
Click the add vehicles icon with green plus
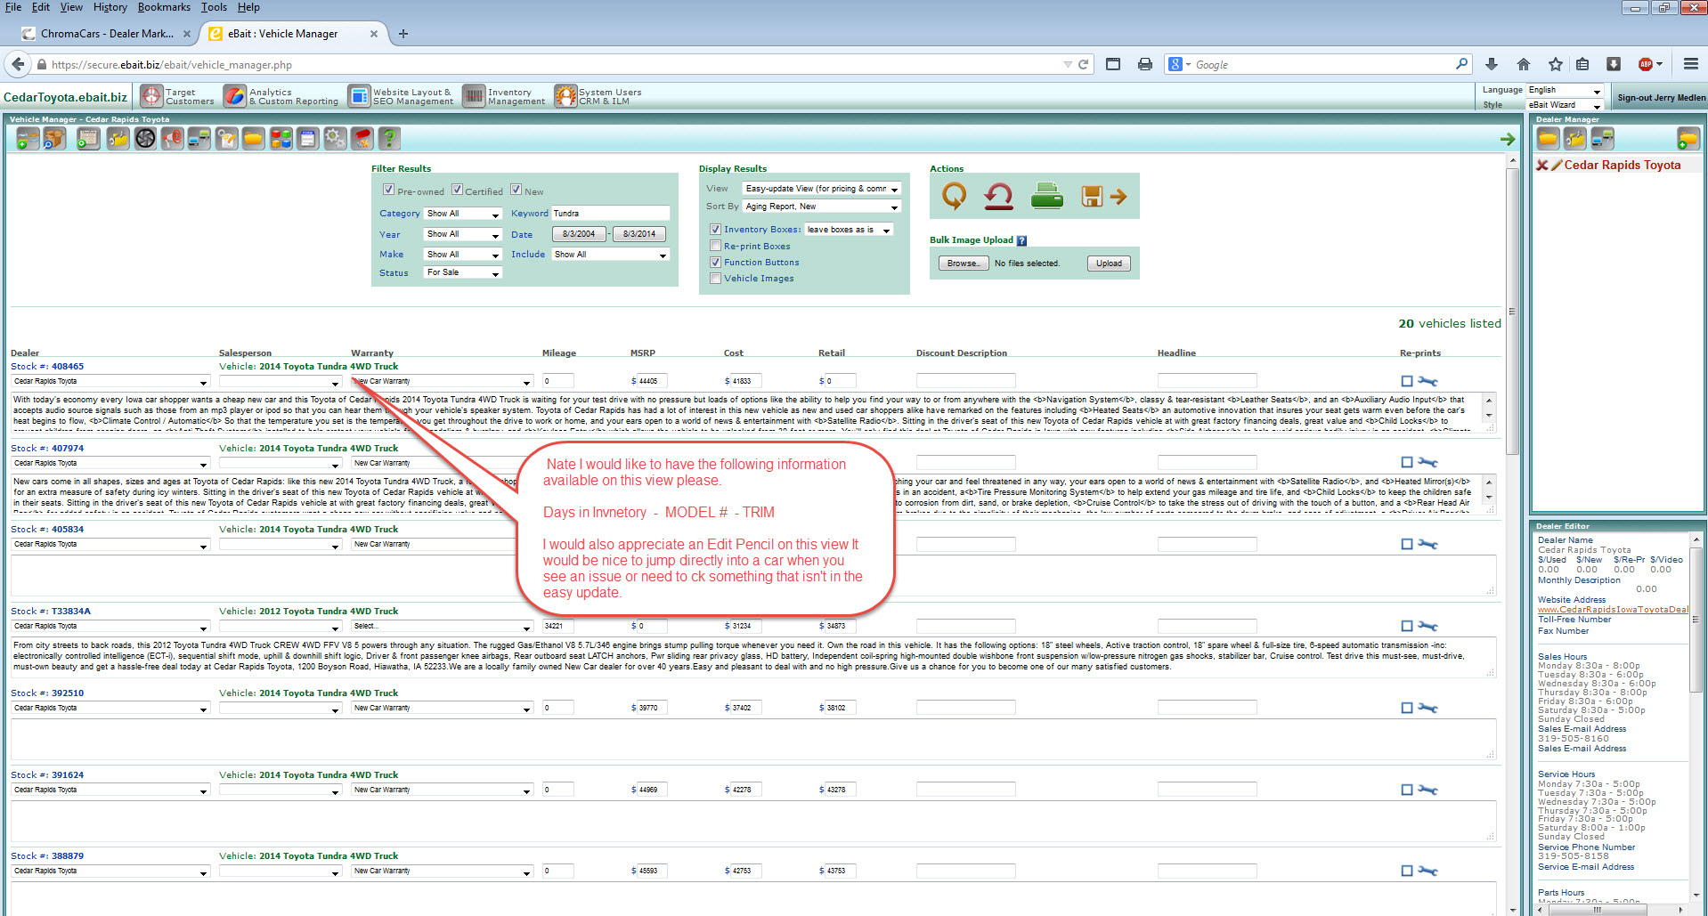click(28, 139)
